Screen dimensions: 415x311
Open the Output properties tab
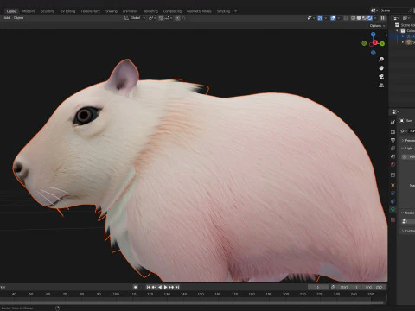tap(393, 140)
